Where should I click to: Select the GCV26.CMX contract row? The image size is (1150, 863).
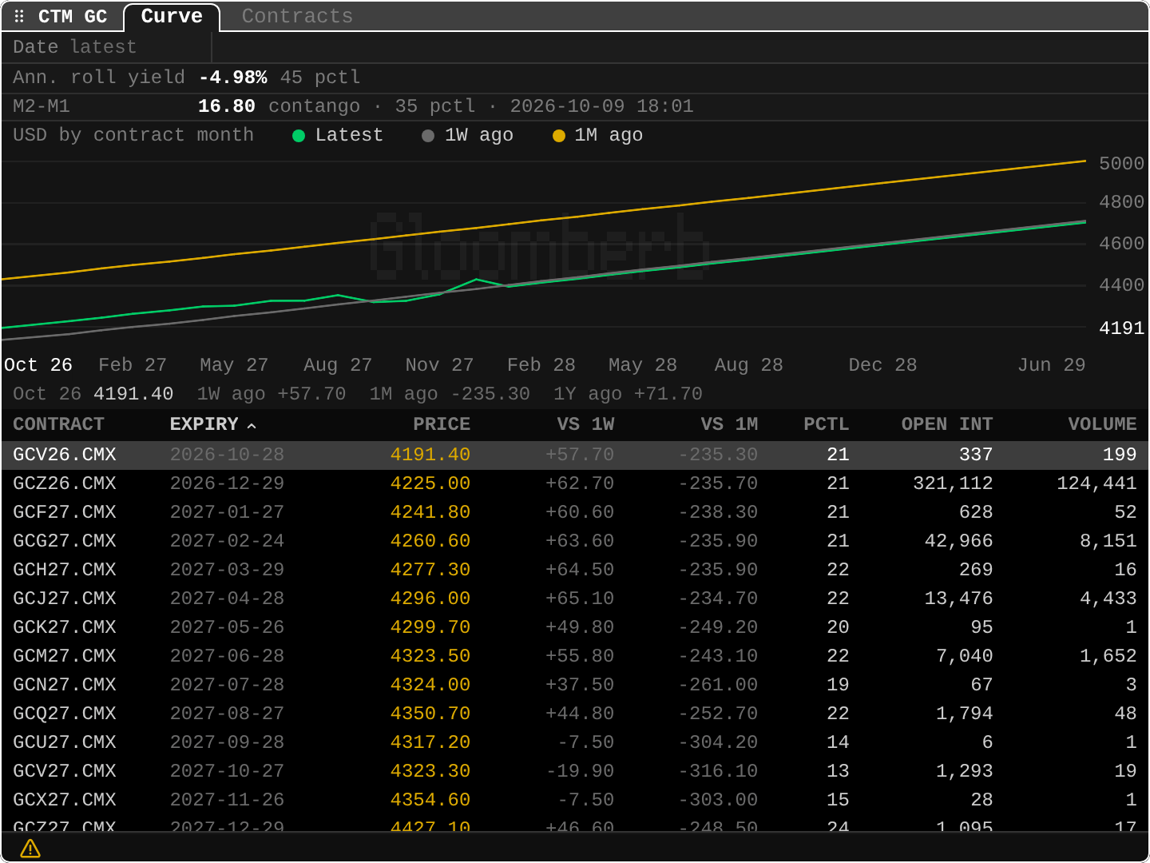point(575,455)
